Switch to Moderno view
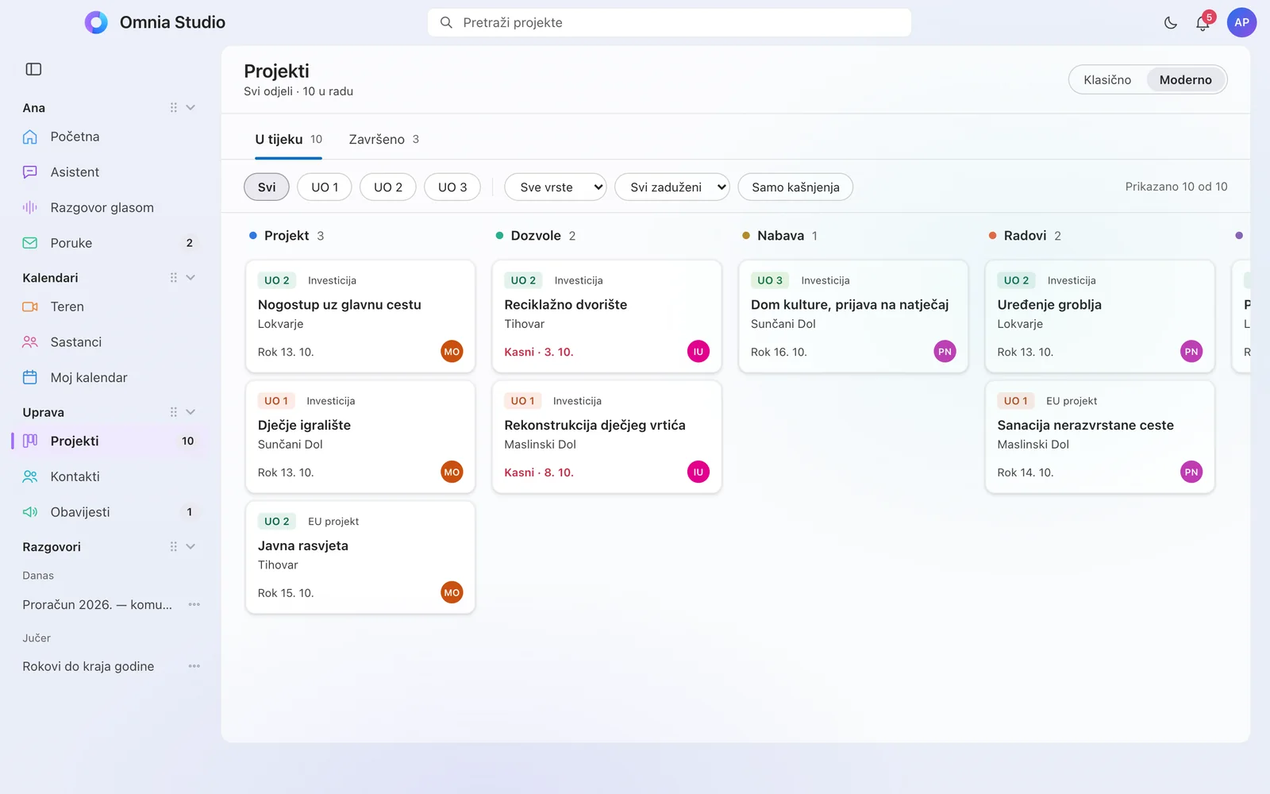The image size is (1270, 794). point(1185,79)
